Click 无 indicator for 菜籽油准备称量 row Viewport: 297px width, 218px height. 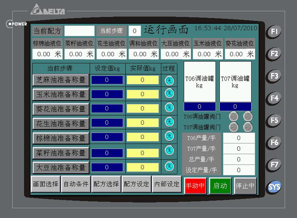coord(169,150)
